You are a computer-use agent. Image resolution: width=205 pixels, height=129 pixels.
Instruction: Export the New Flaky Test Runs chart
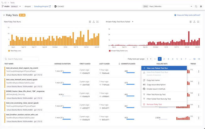pyautogui.click(x=93, y=22)
